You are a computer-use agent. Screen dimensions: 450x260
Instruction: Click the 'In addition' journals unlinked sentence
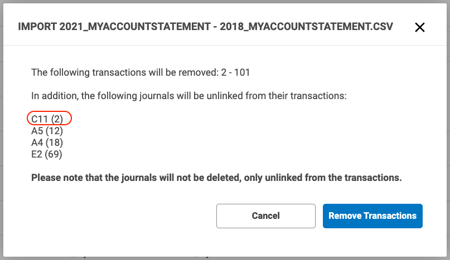coord(189,96)
